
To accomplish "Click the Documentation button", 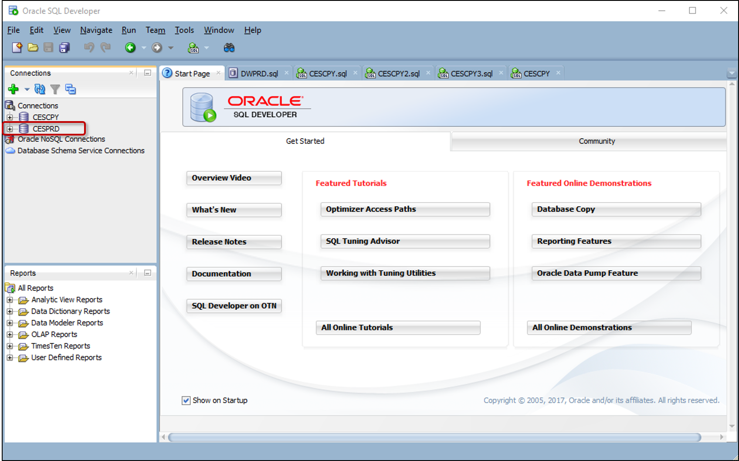I will [x=234, y=274].
